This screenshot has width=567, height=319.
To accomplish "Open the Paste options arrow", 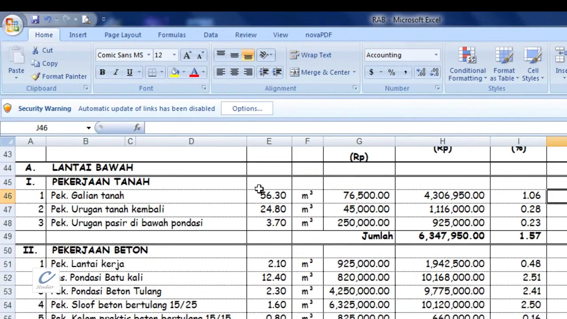I will click(x=16, y=78).
